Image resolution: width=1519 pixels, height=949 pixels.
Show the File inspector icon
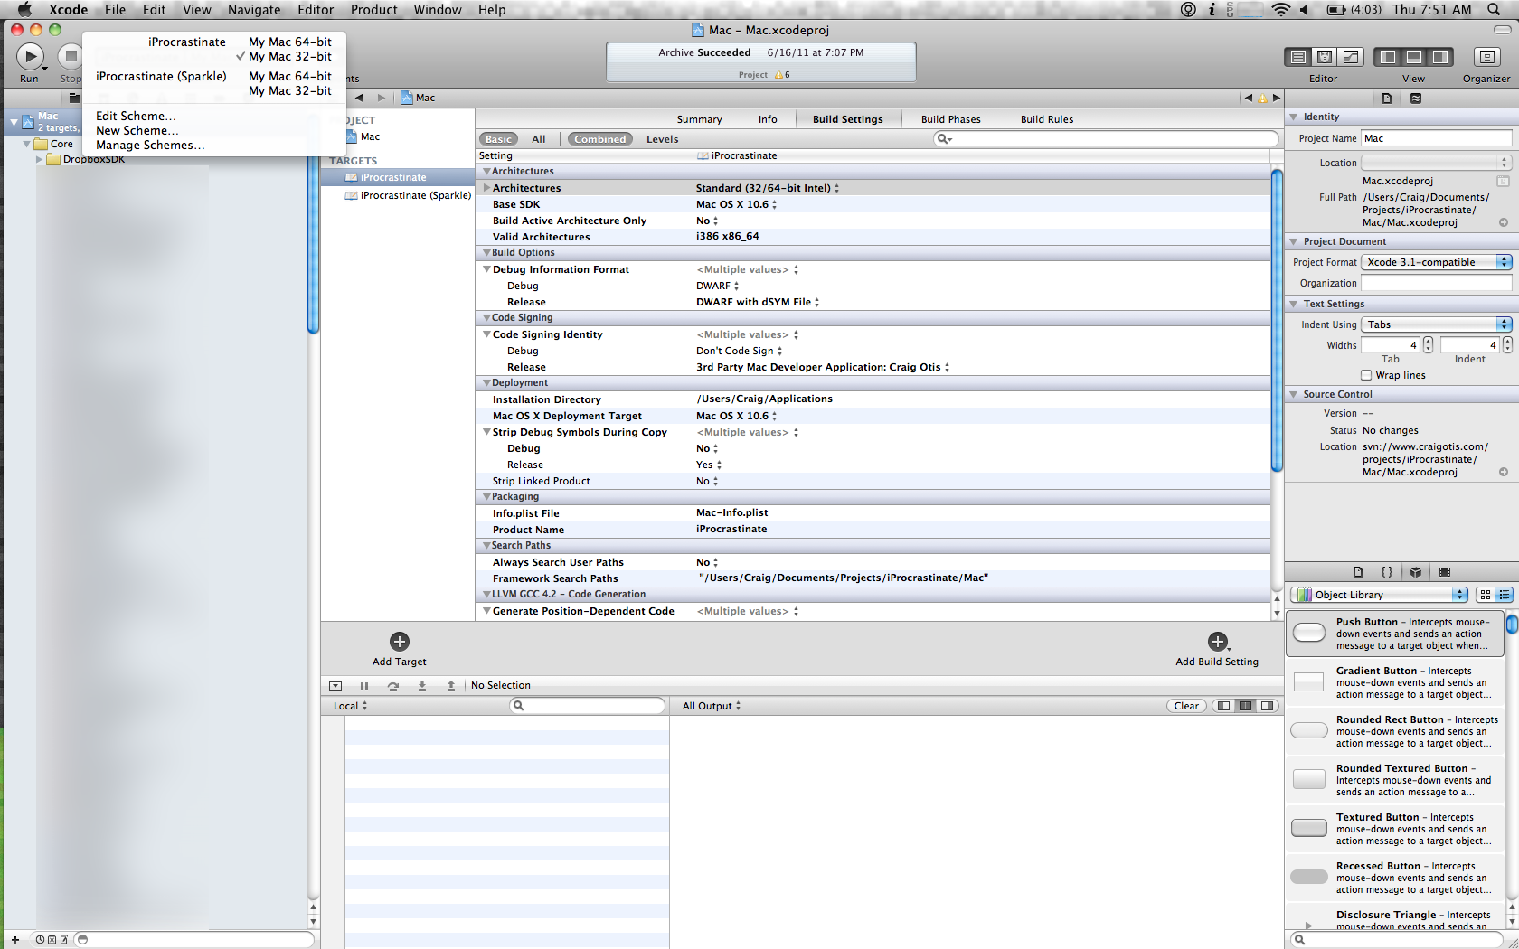tap(1387, 98)
